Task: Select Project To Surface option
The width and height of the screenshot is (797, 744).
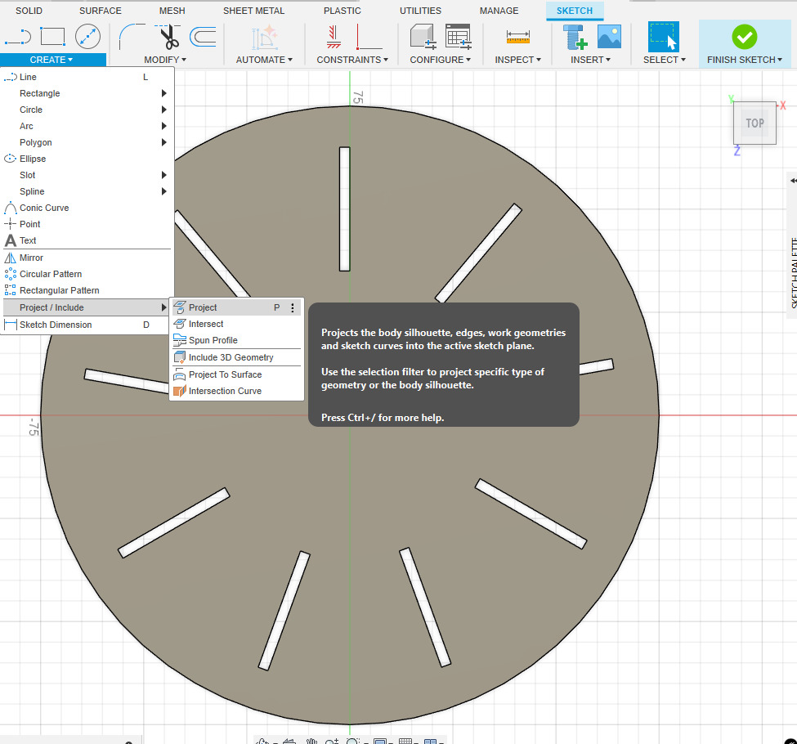Action: [x=236, y=374]
